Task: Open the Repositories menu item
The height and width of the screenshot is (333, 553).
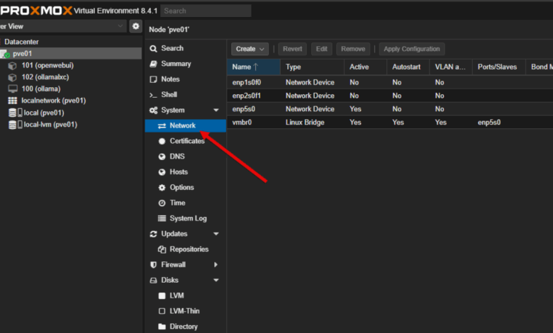Action: coord(185,249)
